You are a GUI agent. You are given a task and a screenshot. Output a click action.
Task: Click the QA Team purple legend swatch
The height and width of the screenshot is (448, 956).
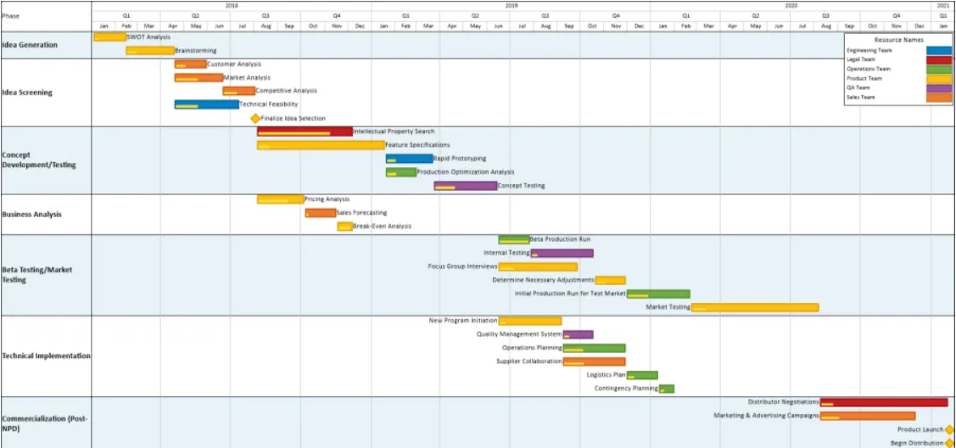tap(938, 87)
